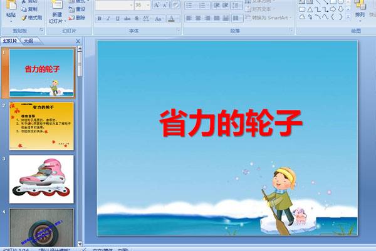Open the font color picker
The height and width of the screenshot is (251, 376).
tap(172, 19)
